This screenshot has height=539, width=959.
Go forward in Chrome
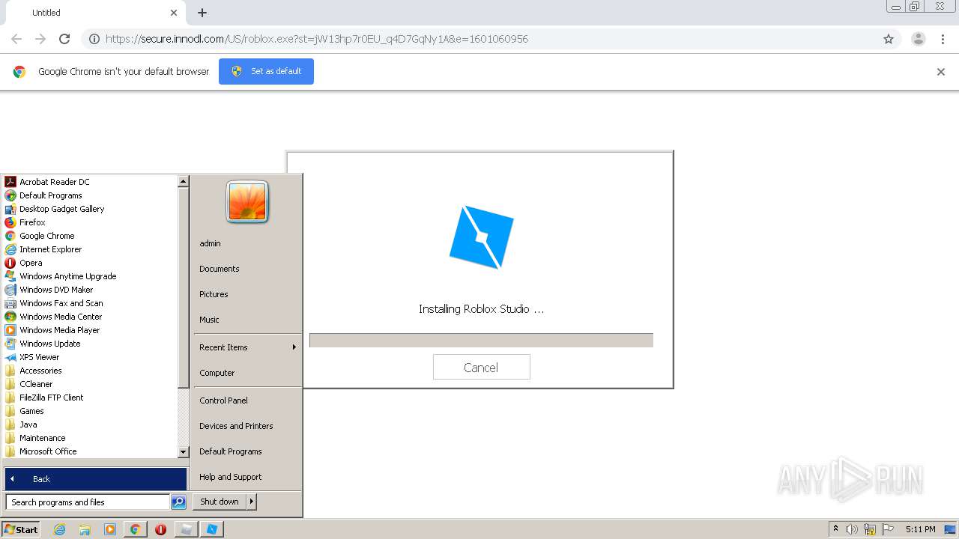[x=40, y=39]
